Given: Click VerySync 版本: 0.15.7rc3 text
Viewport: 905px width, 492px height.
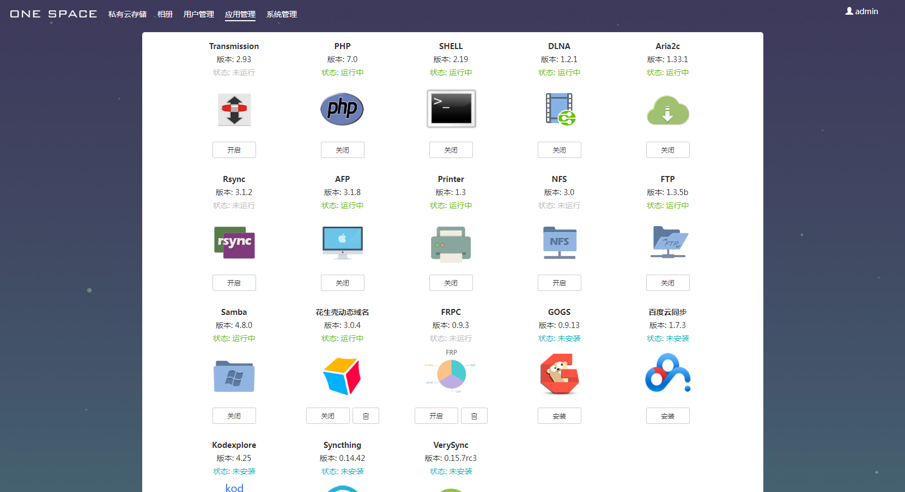Looking at the screenshot, I should tap(451, 458).
